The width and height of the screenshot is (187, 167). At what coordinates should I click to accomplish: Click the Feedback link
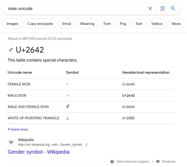169,162
